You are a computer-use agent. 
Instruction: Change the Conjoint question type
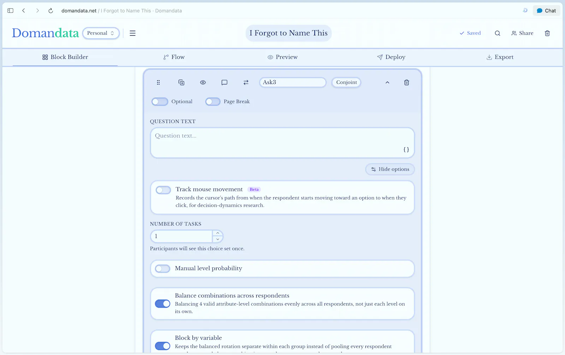click(x=346, y=82)
